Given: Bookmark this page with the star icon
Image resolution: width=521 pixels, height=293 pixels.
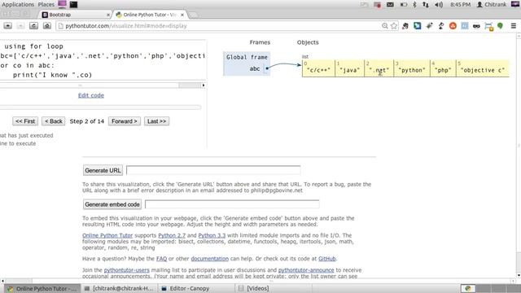Looking at the screenshot, I should (394, 25).
